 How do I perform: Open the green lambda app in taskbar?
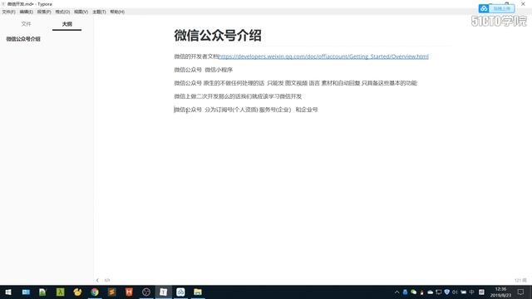(60, 292)
